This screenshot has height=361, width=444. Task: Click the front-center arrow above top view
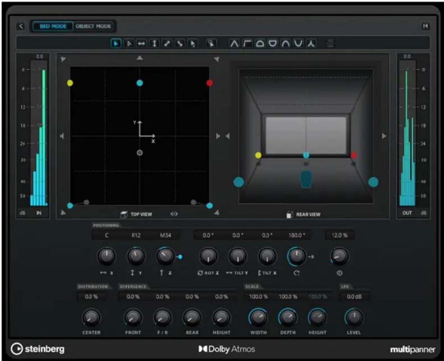(x=139, y=58)
